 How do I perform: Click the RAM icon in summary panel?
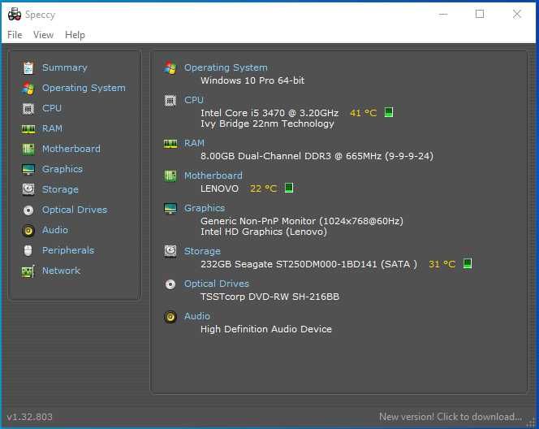(170, 144)
